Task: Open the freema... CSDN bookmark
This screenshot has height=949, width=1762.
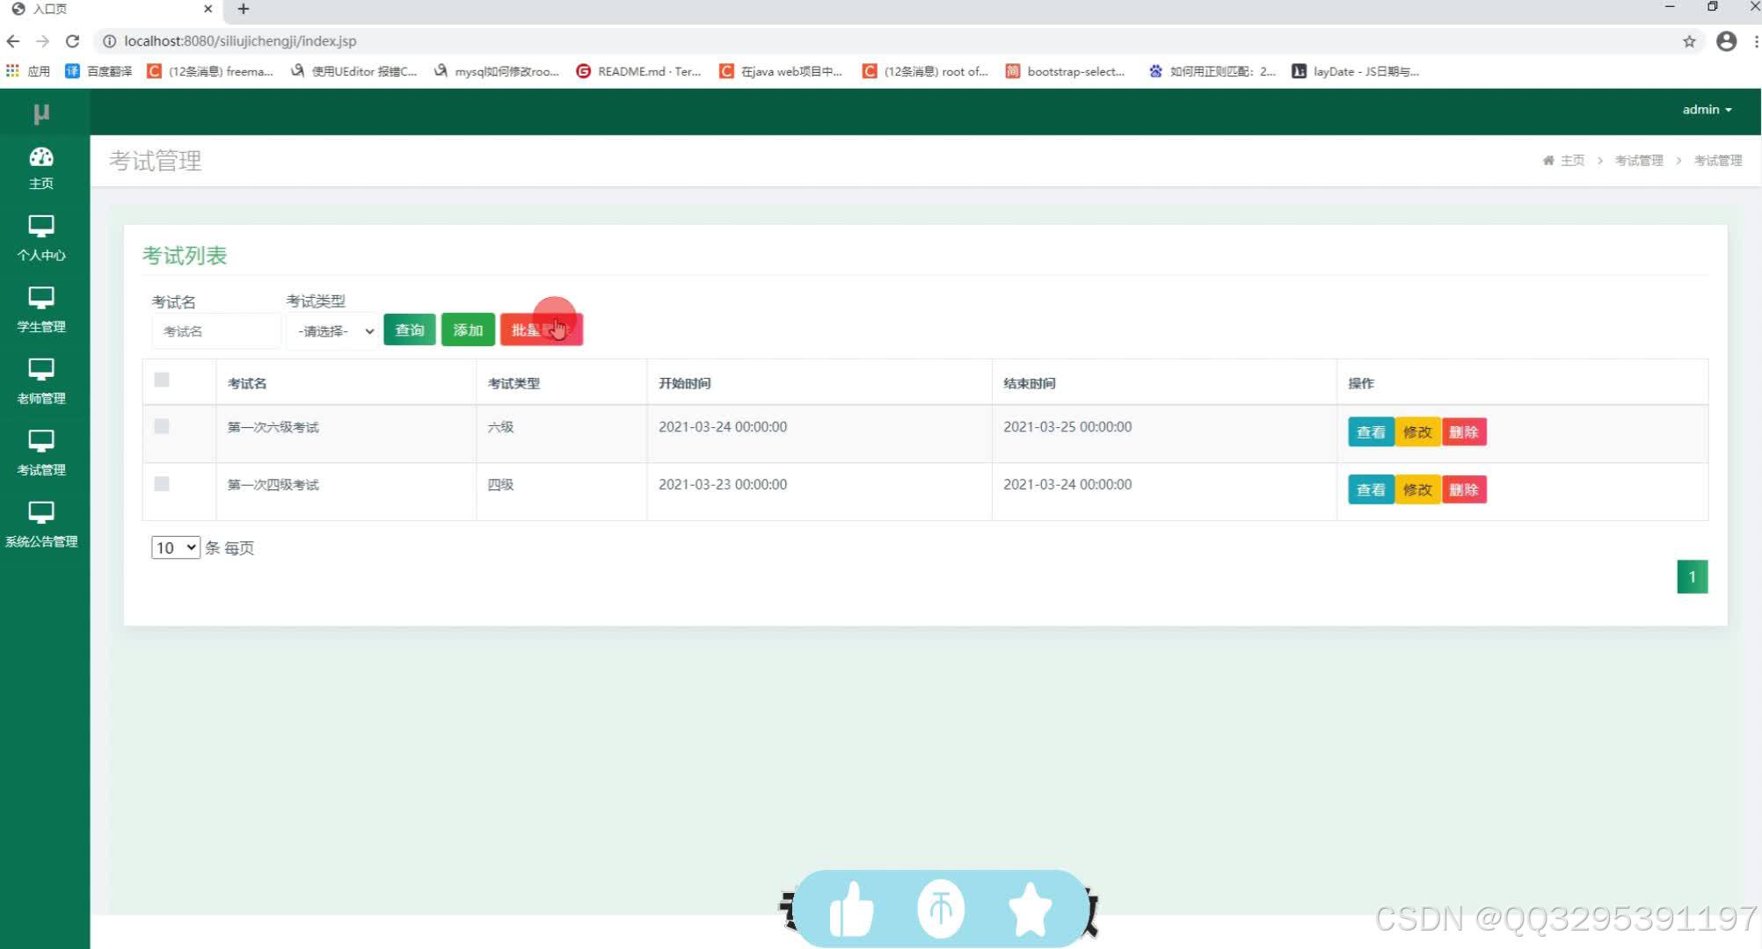Action: tap(210, 71)
